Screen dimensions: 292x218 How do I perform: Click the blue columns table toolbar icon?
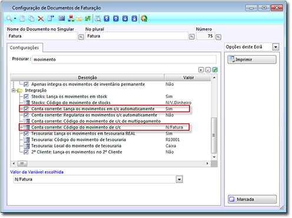click(61, 19)
